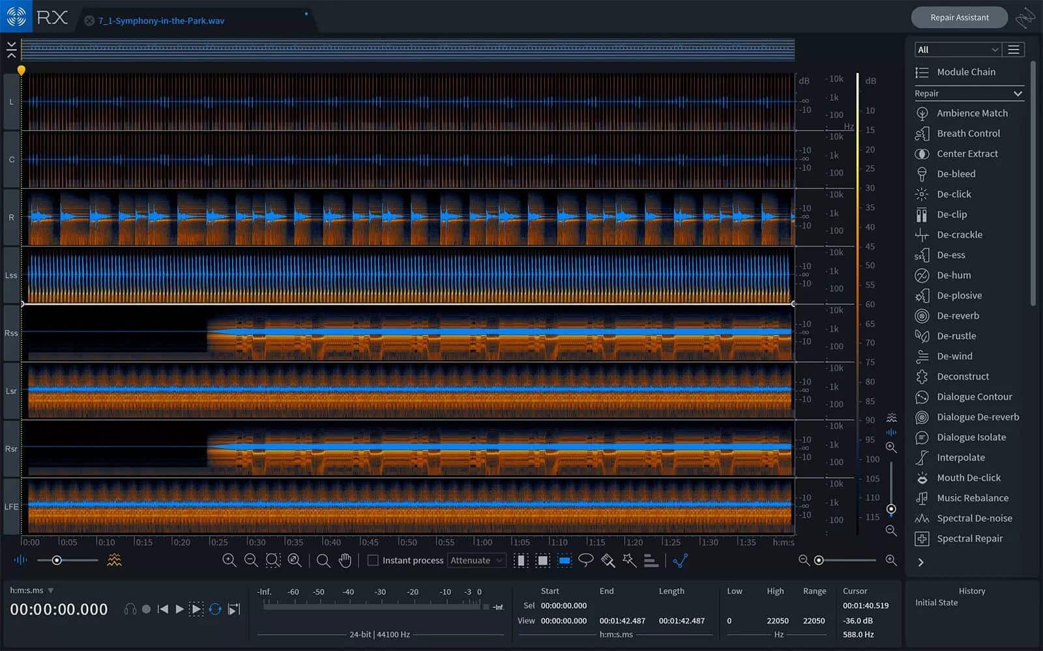Open the De-plosive module

pyautogui.click(x=948, y=296)
